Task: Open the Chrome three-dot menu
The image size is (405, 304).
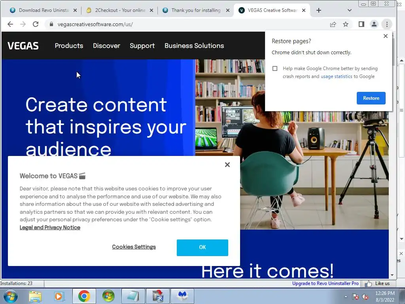Action: [x=387, y=24]
